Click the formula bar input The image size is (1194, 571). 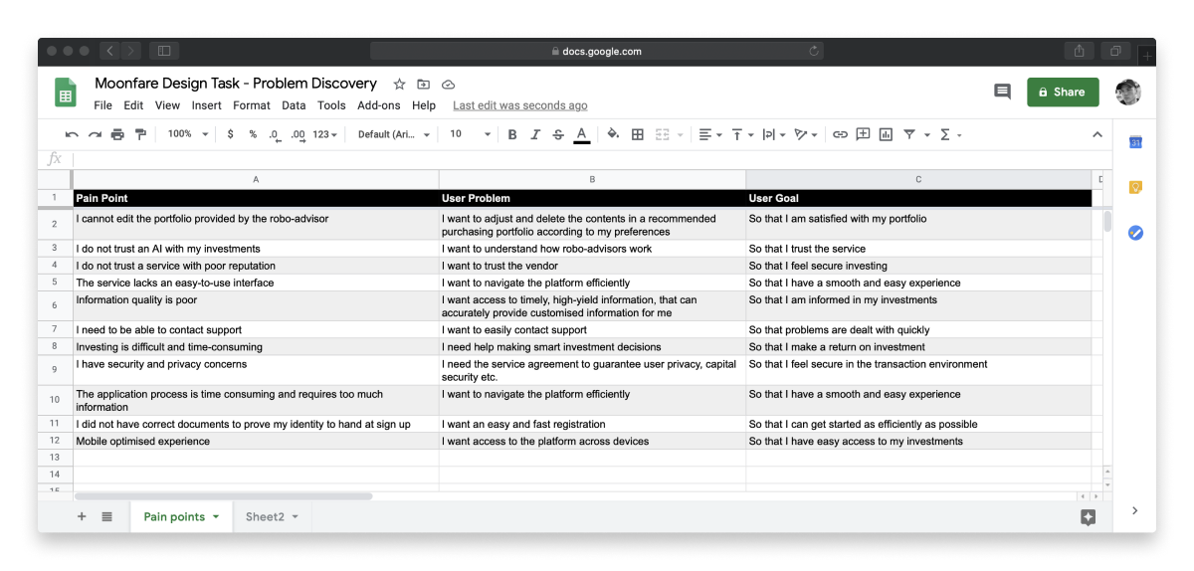(592, 159)
